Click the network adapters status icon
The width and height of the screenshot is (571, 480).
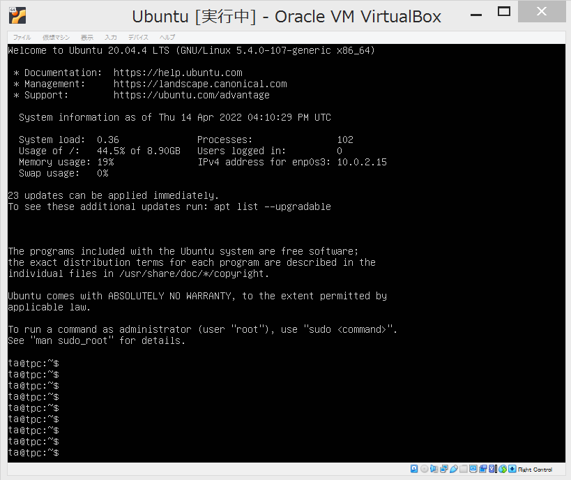click(x=444, y=469)
